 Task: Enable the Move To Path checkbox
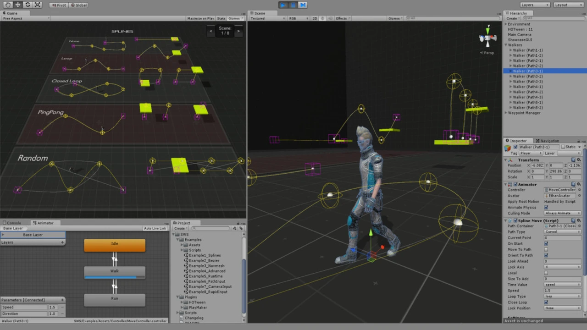pyautogui.click(x=546, y=250)
